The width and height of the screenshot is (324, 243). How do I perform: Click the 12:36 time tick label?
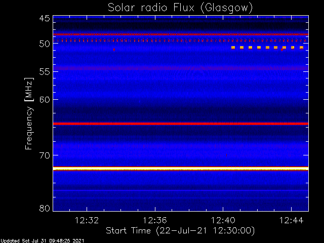155,220
